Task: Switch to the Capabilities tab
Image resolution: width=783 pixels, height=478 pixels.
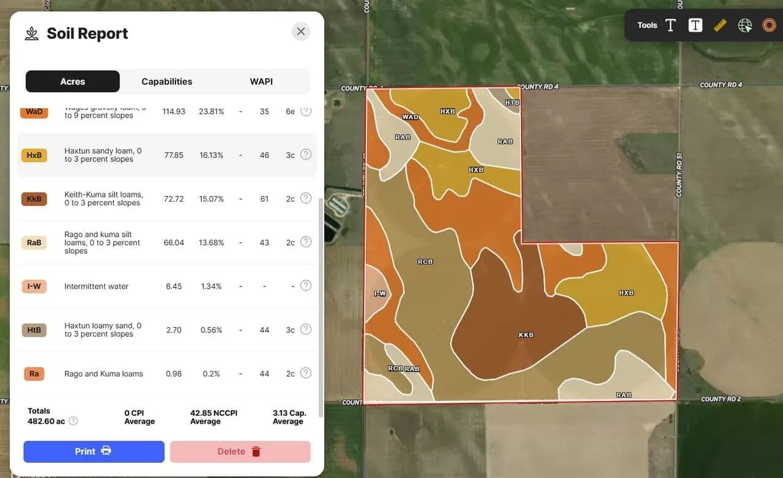Action: click(166, 81)
